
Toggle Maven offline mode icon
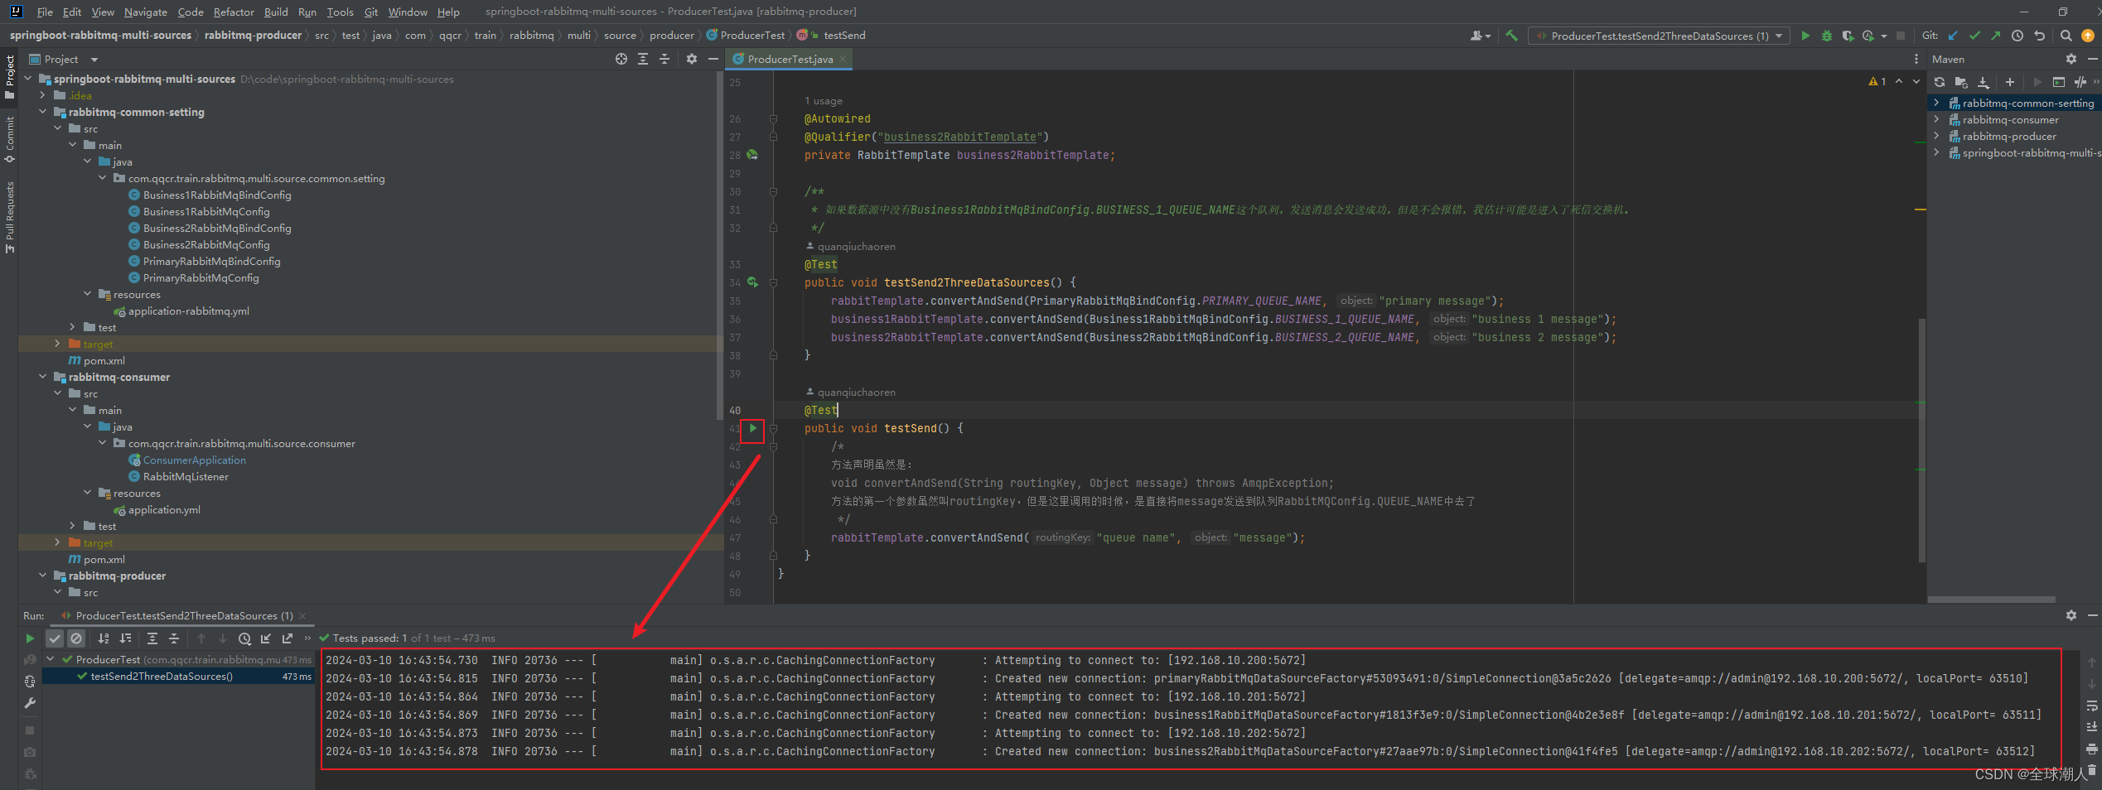pyautogui.click(x=2080, y=82)
